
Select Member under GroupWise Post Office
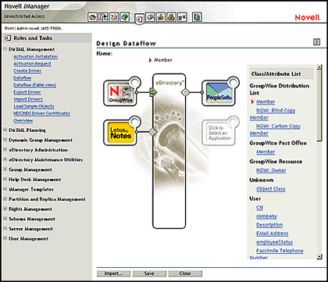click(x=266, y=152)
